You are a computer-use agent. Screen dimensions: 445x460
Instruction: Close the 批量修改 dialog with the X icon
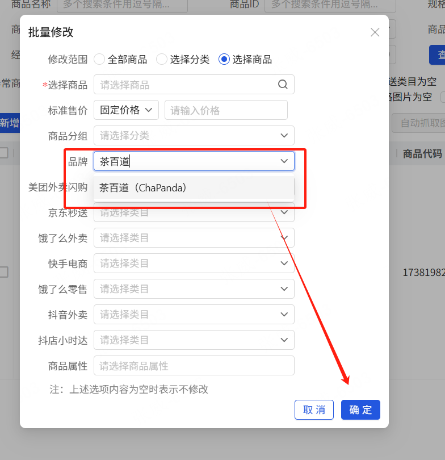[375, 32]
